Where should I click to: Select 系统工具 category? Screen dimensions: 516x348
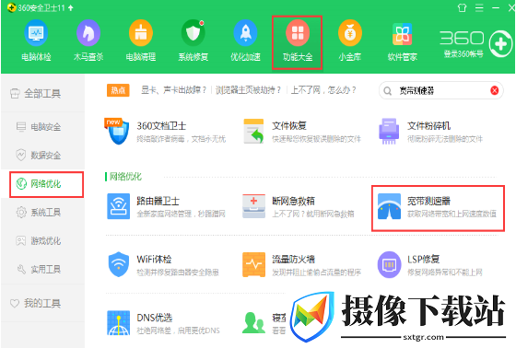[x=42, y=212]
